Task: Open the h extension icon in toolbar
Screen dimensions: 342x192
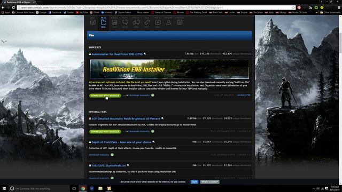Action: [x=310, y=7]
